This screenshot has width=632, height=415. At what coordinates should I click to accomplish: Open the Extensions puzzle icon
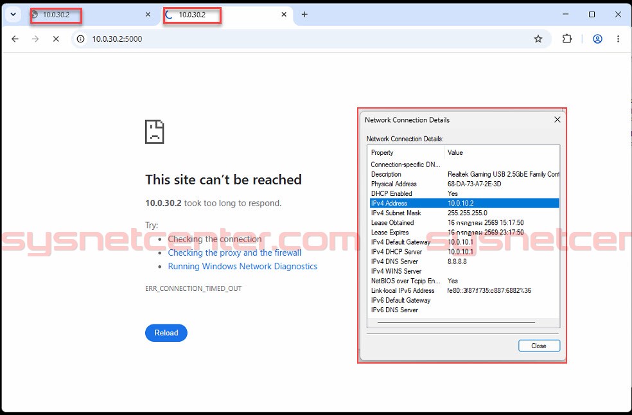pos(566,39)
